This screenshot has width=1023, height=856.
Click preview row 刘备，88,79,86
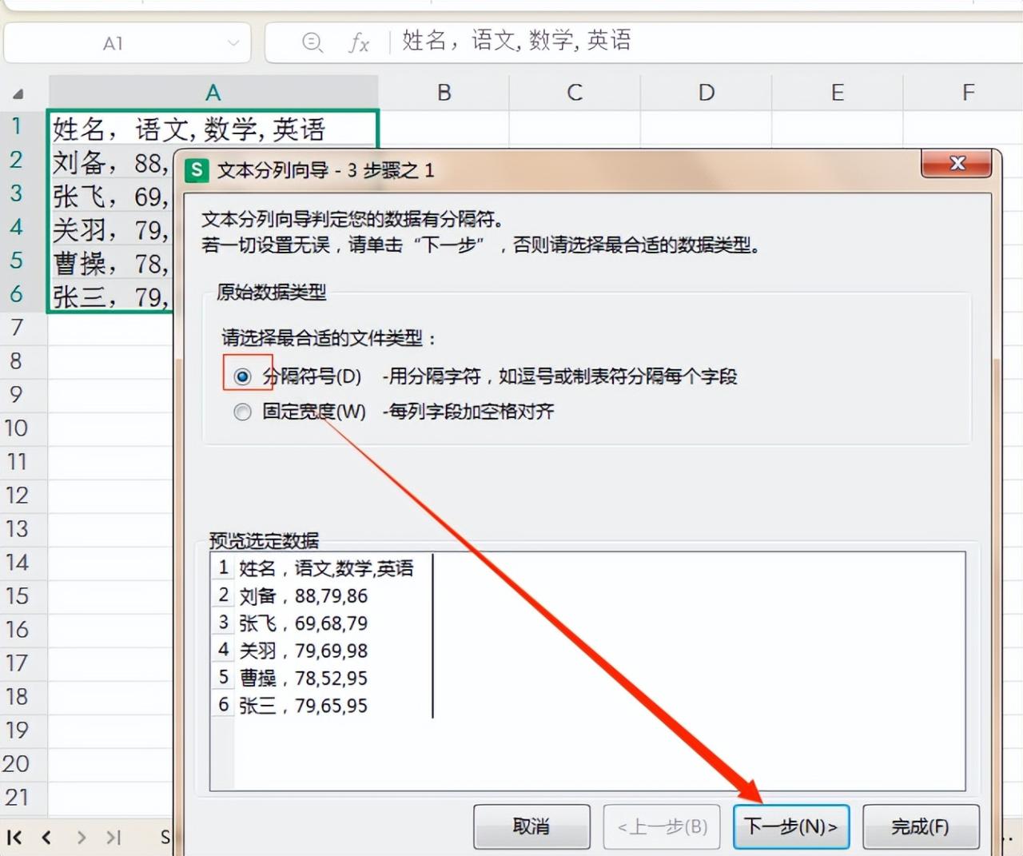pos(303,596)
